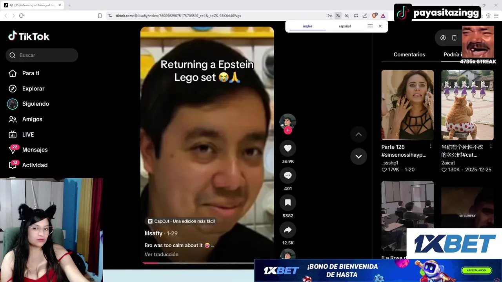Select inglés in the translate popup
The height and width of the screenshot is (282, 502).
coord(307,26)
